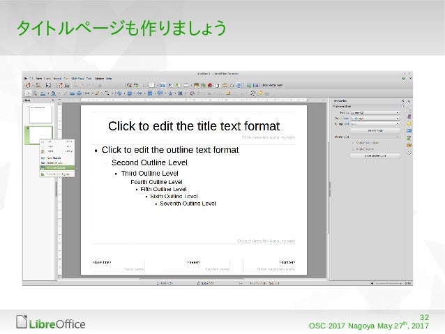The image size is (445, 334).
Task: Open the Slide Show menu
Action: pos(77,78)
